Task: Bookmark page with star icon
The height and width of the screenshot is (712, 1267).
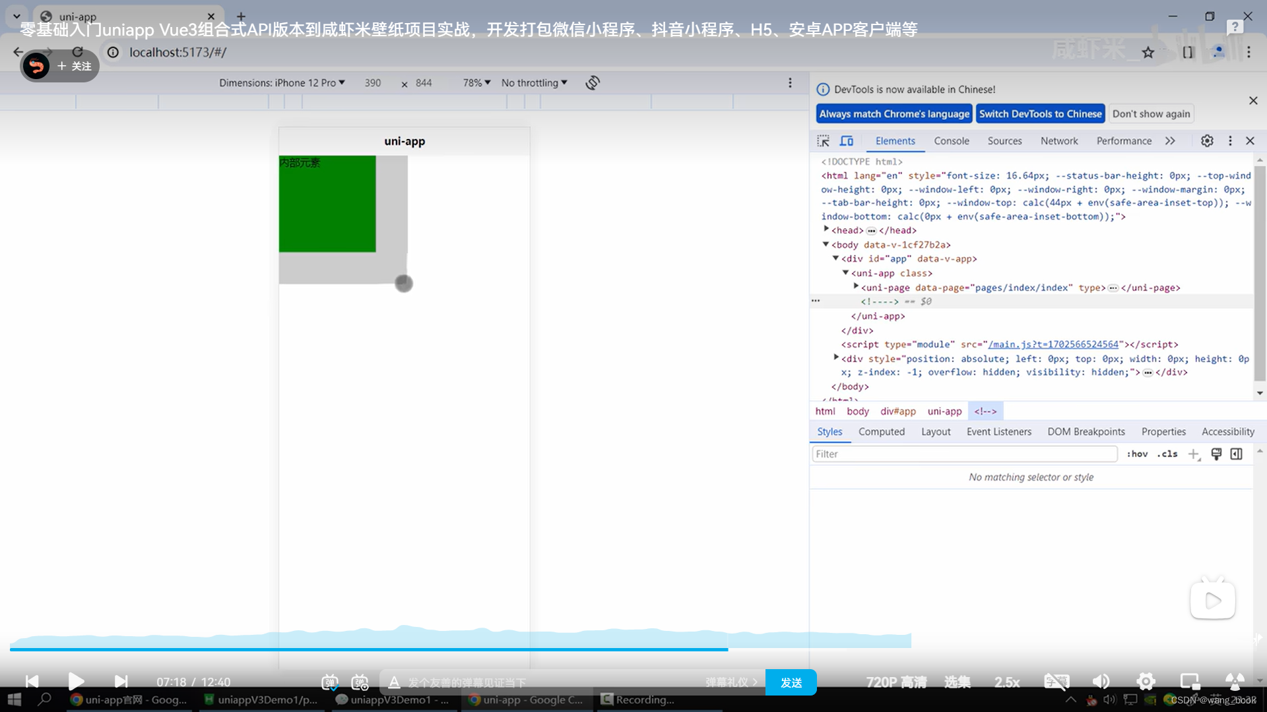Action: coord(1148,53)
